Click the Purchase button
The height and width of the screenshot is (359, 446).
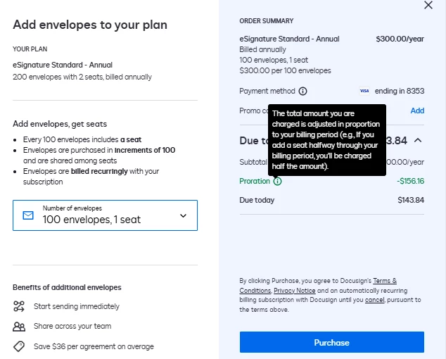point(331,342)
